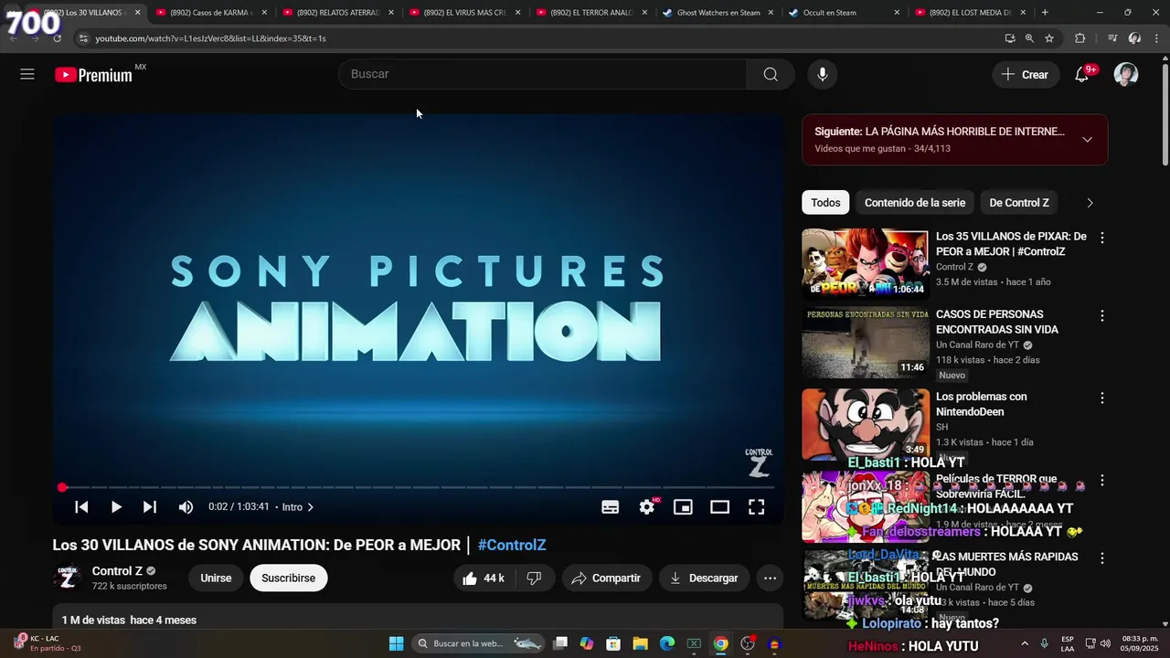This screenshot has width=1170, height=658.
Task: Click the Control Z channel avatar
Action: tap(68, 578)
